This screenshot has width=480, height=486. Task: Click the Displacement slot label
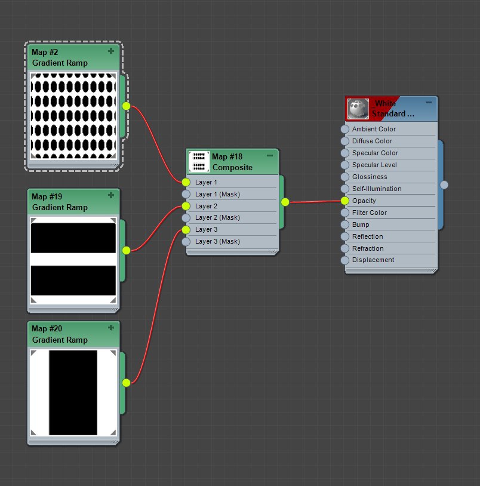pyautogui.click(x=373, y=260)
